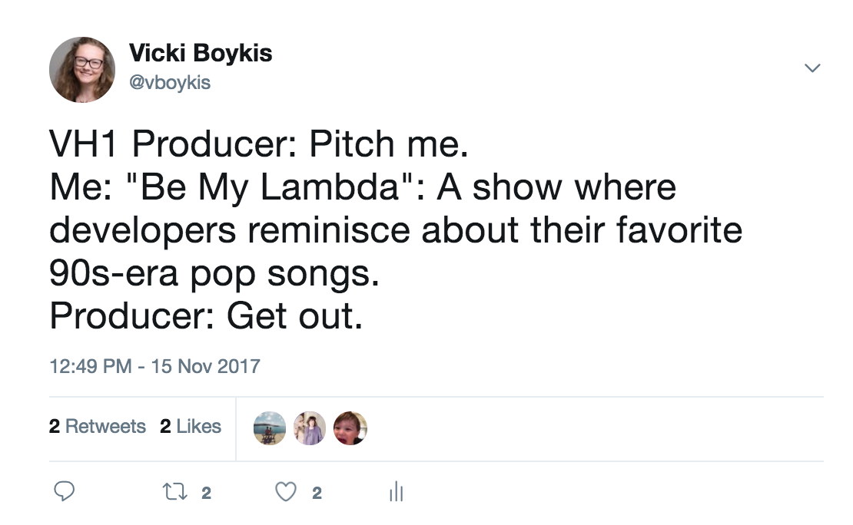Open tweet activity bar chart icon
The image size is (853, 525).
[x=396, y=491]
